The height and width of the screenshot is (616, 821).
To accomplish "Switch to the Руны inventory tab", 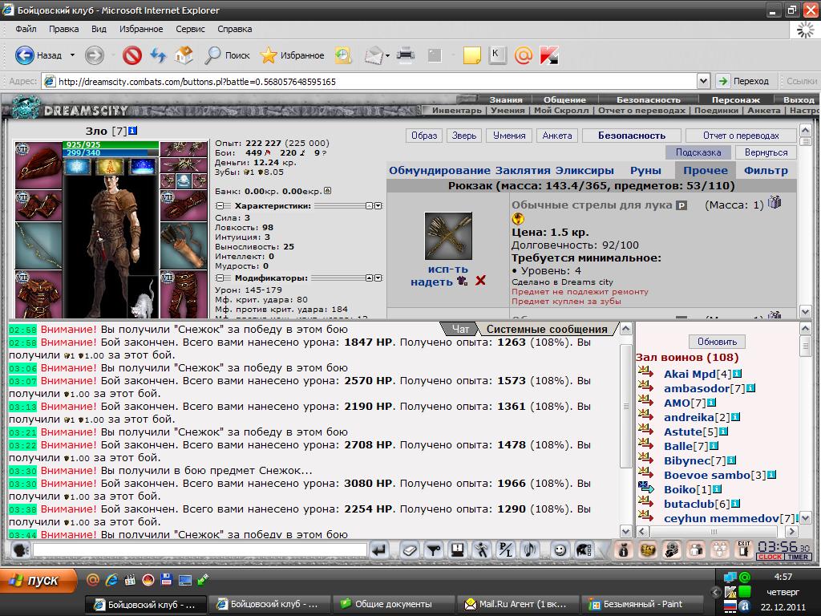I will coord(645,170).
